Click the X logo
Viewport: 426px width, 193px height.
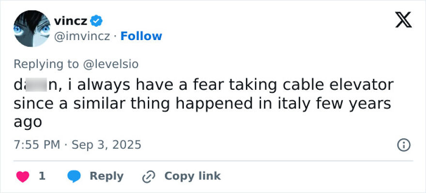point(404,20)
